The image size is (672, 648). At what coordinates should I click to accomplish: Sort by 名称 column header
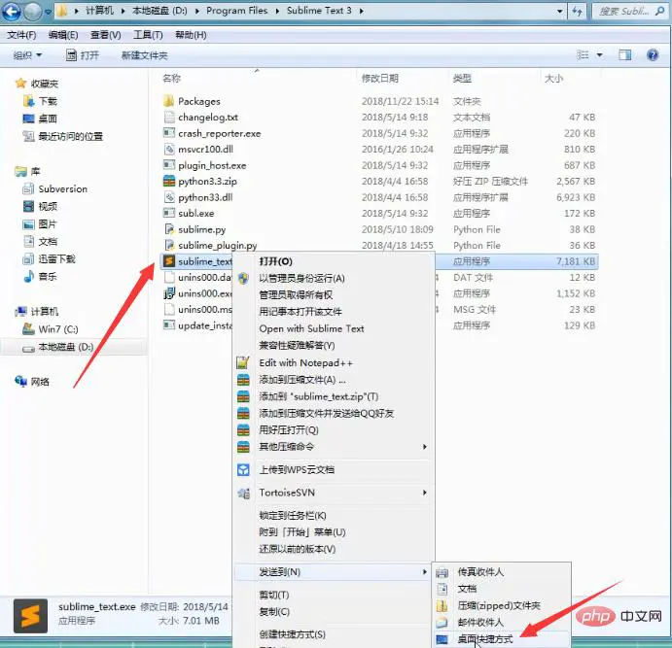171,78
